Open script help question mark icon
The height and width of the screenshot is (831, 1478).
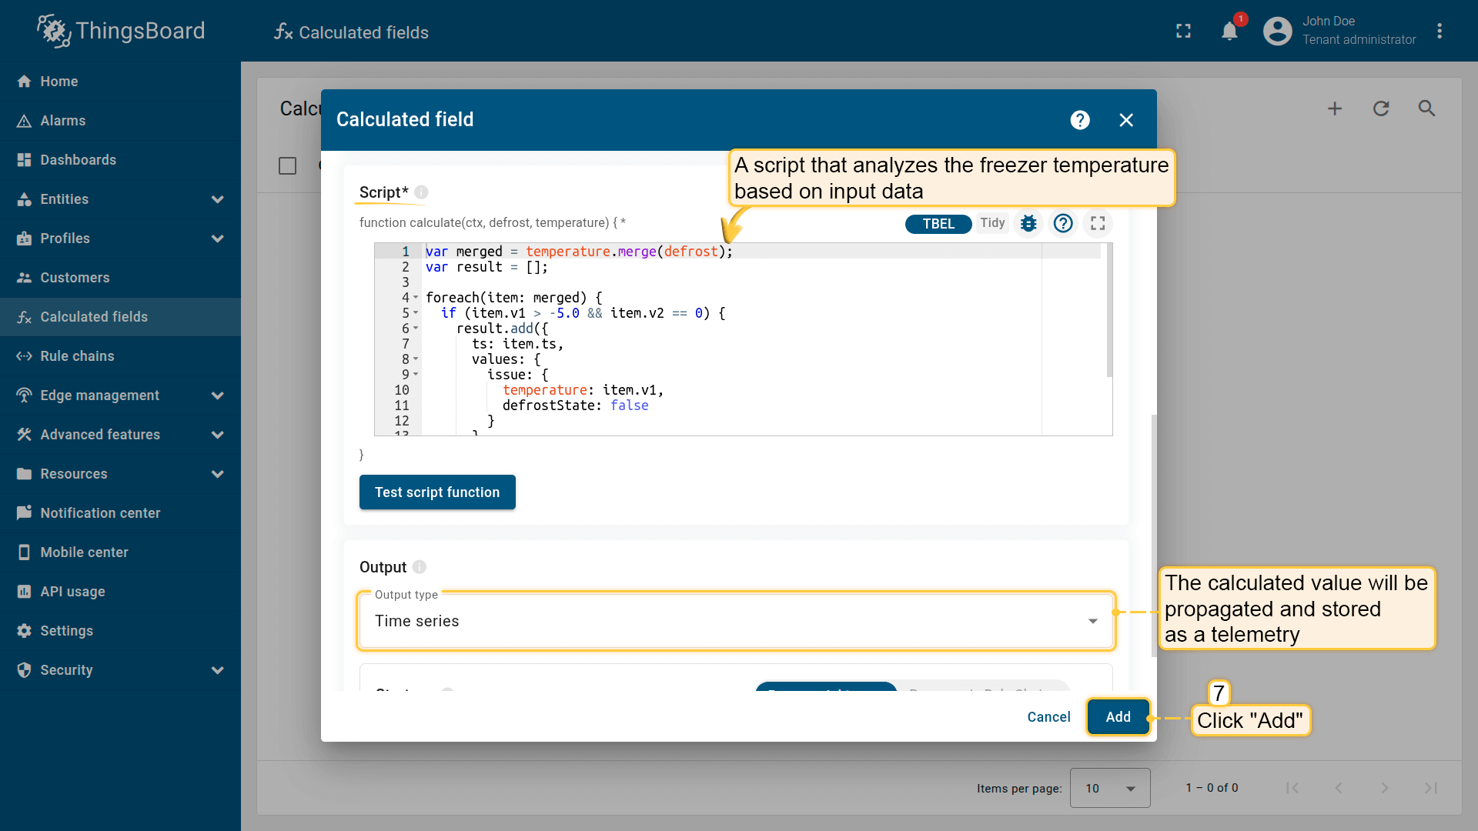pos(1063,223)
